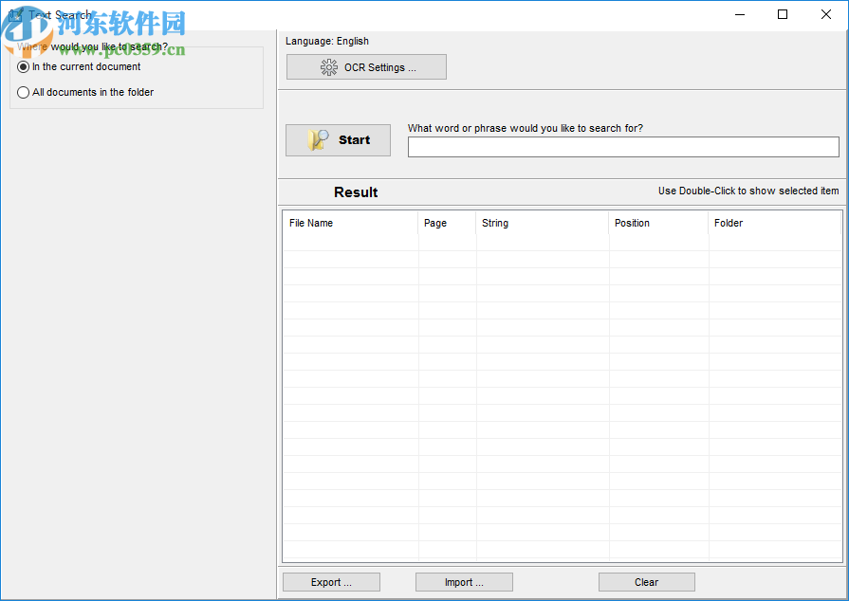The height and width of the screenshot is (601, 849).
Task: Select the 'All documents in the folder' option
Action: tap(23, 92)
